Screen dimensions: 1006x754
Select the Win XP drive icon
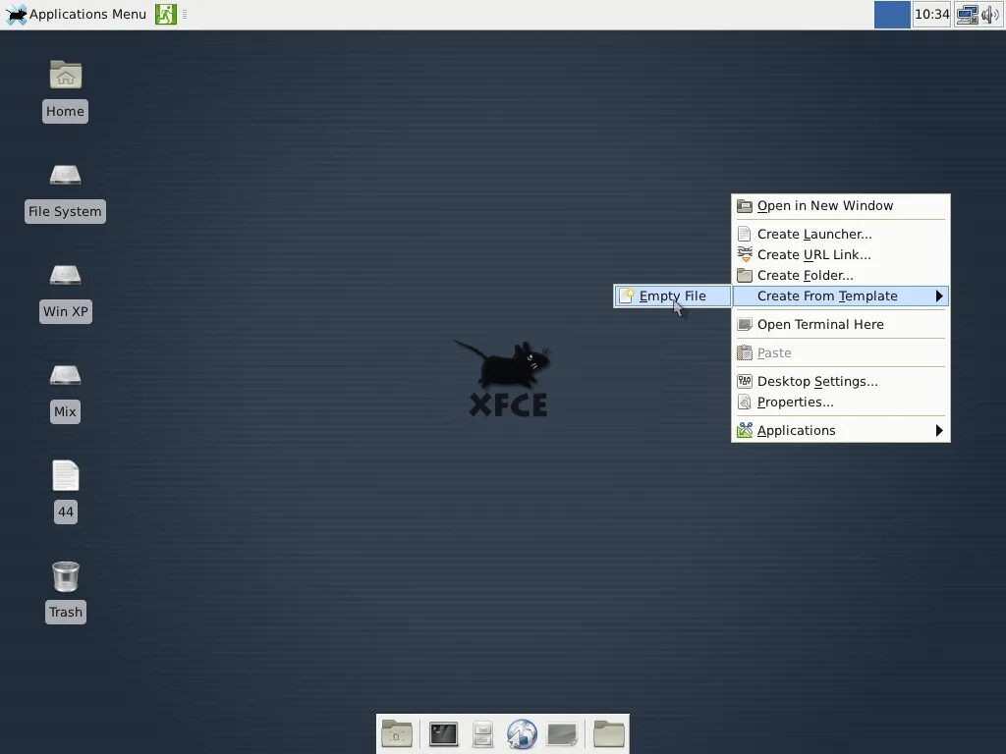66,275
